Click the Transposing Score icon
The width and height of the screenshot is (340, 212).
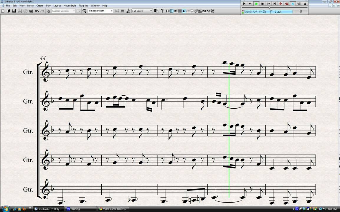[x=128, y=11]
